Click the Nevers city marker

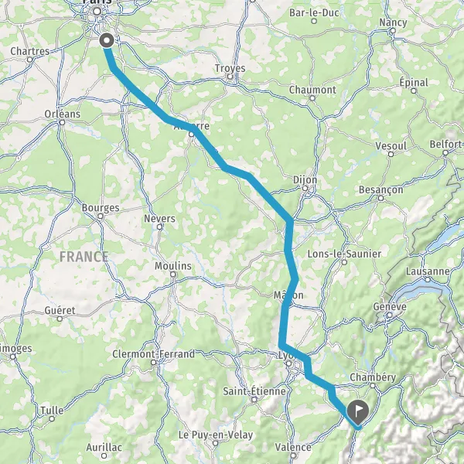[160, 227]
